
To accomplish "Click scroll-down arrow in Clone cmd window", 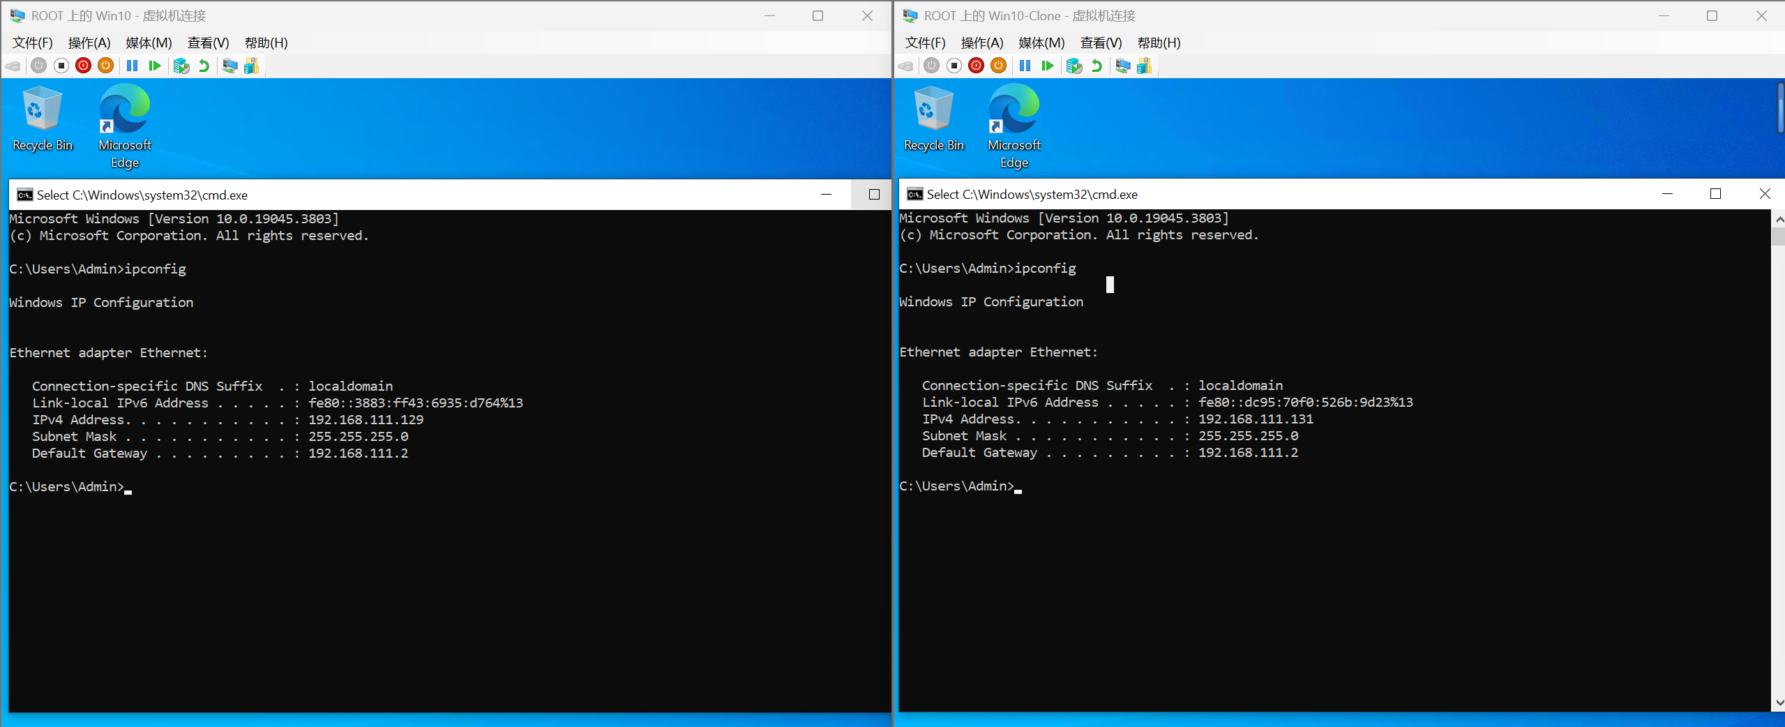I will (x=1778, y=703).
